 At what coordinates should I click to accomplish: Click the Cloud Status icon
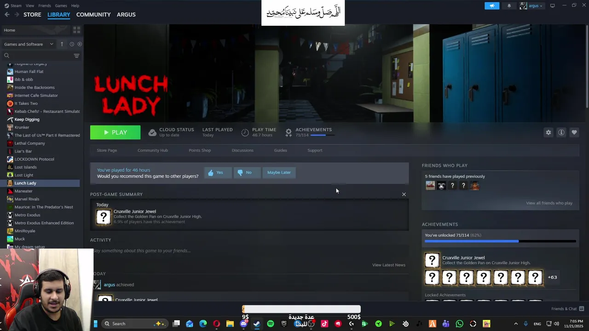(152, 132)
